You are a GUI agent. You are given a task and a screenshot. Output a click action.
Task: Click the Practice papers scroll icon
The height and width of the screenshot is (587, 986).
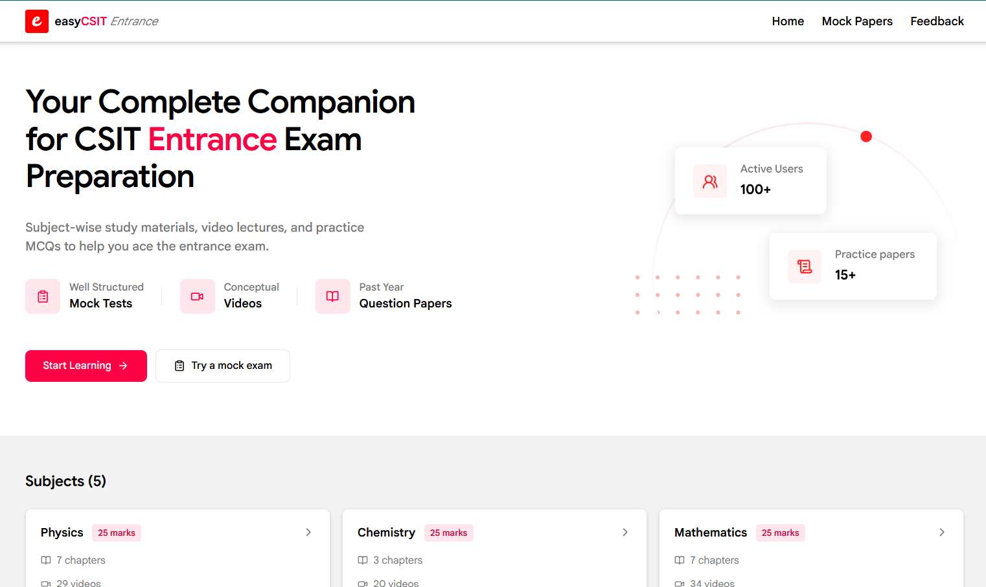[x=805, y=267]
